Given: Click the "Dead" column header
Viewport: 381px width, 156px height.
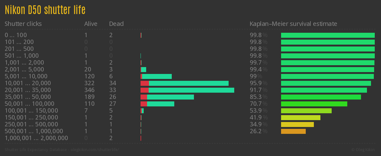Looking at the screenshot, I should [116, 24].
